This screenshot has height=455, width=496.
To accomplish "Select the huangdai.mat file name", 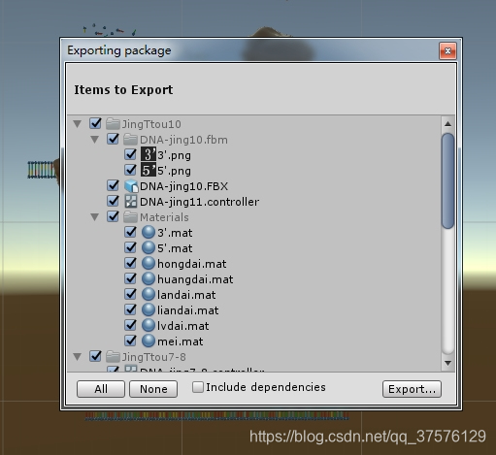I will point(195,279).
